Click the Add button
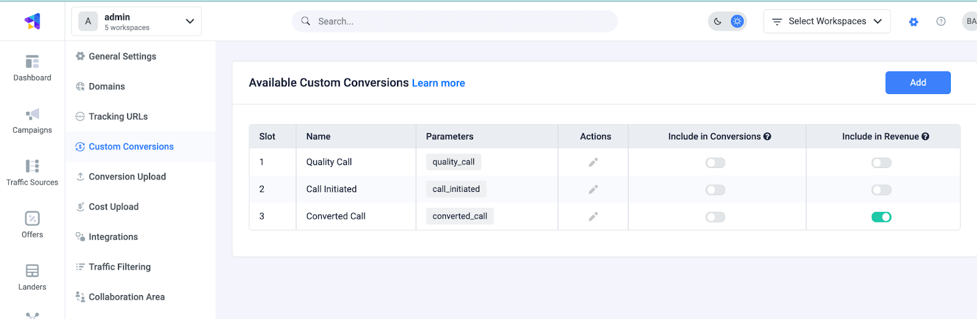 pyautogui.click(x=918, y=82)
